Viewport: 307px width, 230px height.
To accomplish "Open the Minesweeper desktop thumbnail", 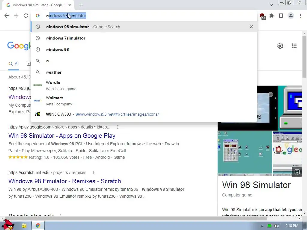I will (245, 154).
